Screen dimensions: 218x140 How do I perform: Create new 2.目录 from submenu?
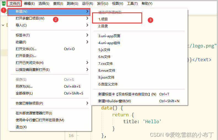point(139,26)
